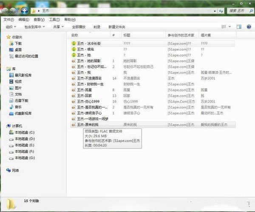Open 本地磁盘 (D:) drive
The width and height of the screenshot is (255, 212).
[x=22, y=139]
